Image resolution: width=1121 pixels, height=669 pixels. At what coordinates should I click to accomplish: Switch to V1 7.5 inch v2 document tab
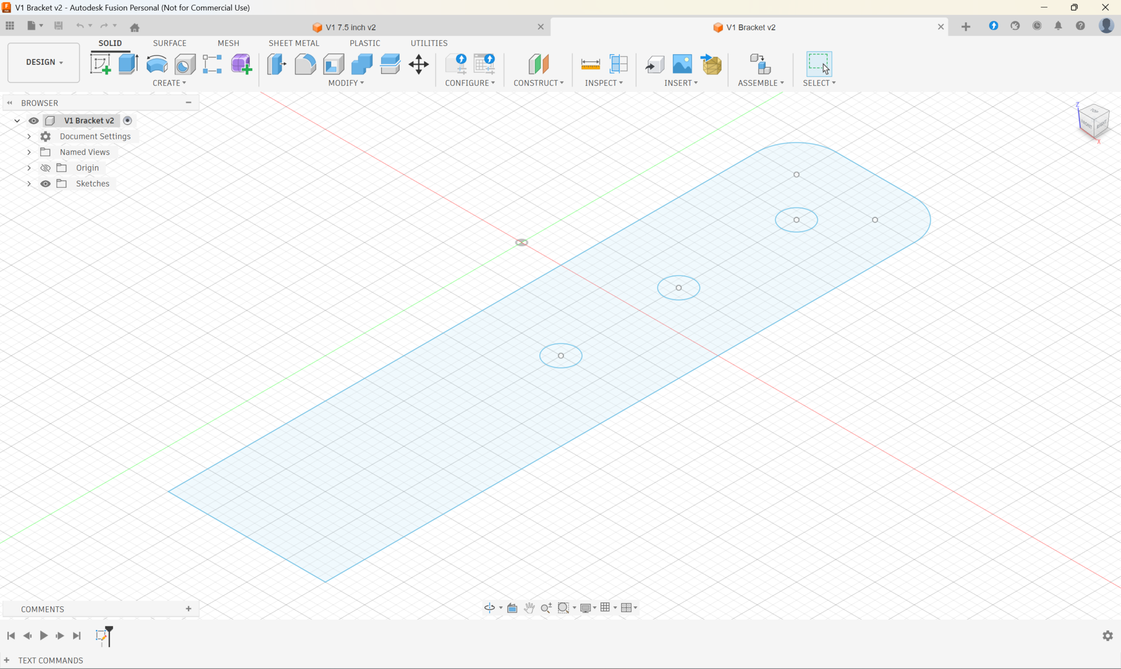[x=350, y=27]
